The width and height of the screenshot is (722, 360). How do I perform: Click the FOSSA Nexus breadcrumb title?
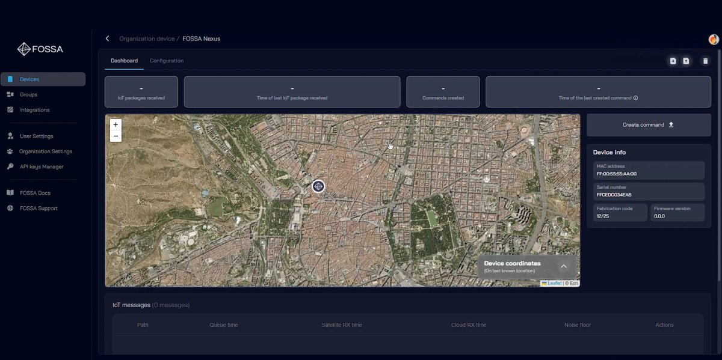point(202,38)
